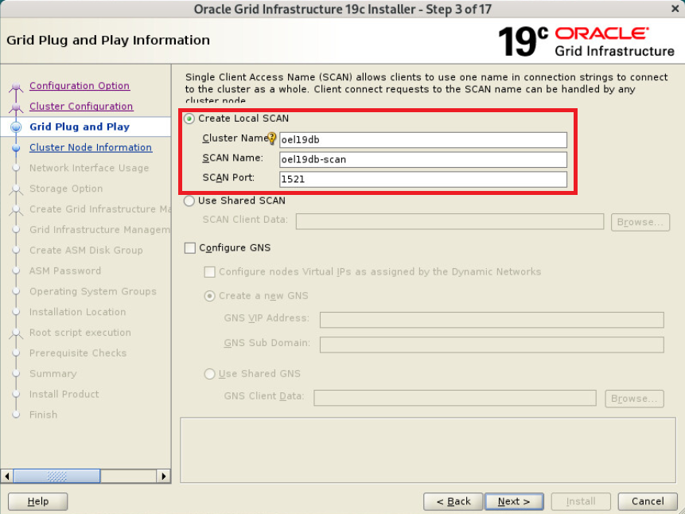Click the sidebar horizontal scrollbar thumb
The image size is (685, 514).
[56, 476]
